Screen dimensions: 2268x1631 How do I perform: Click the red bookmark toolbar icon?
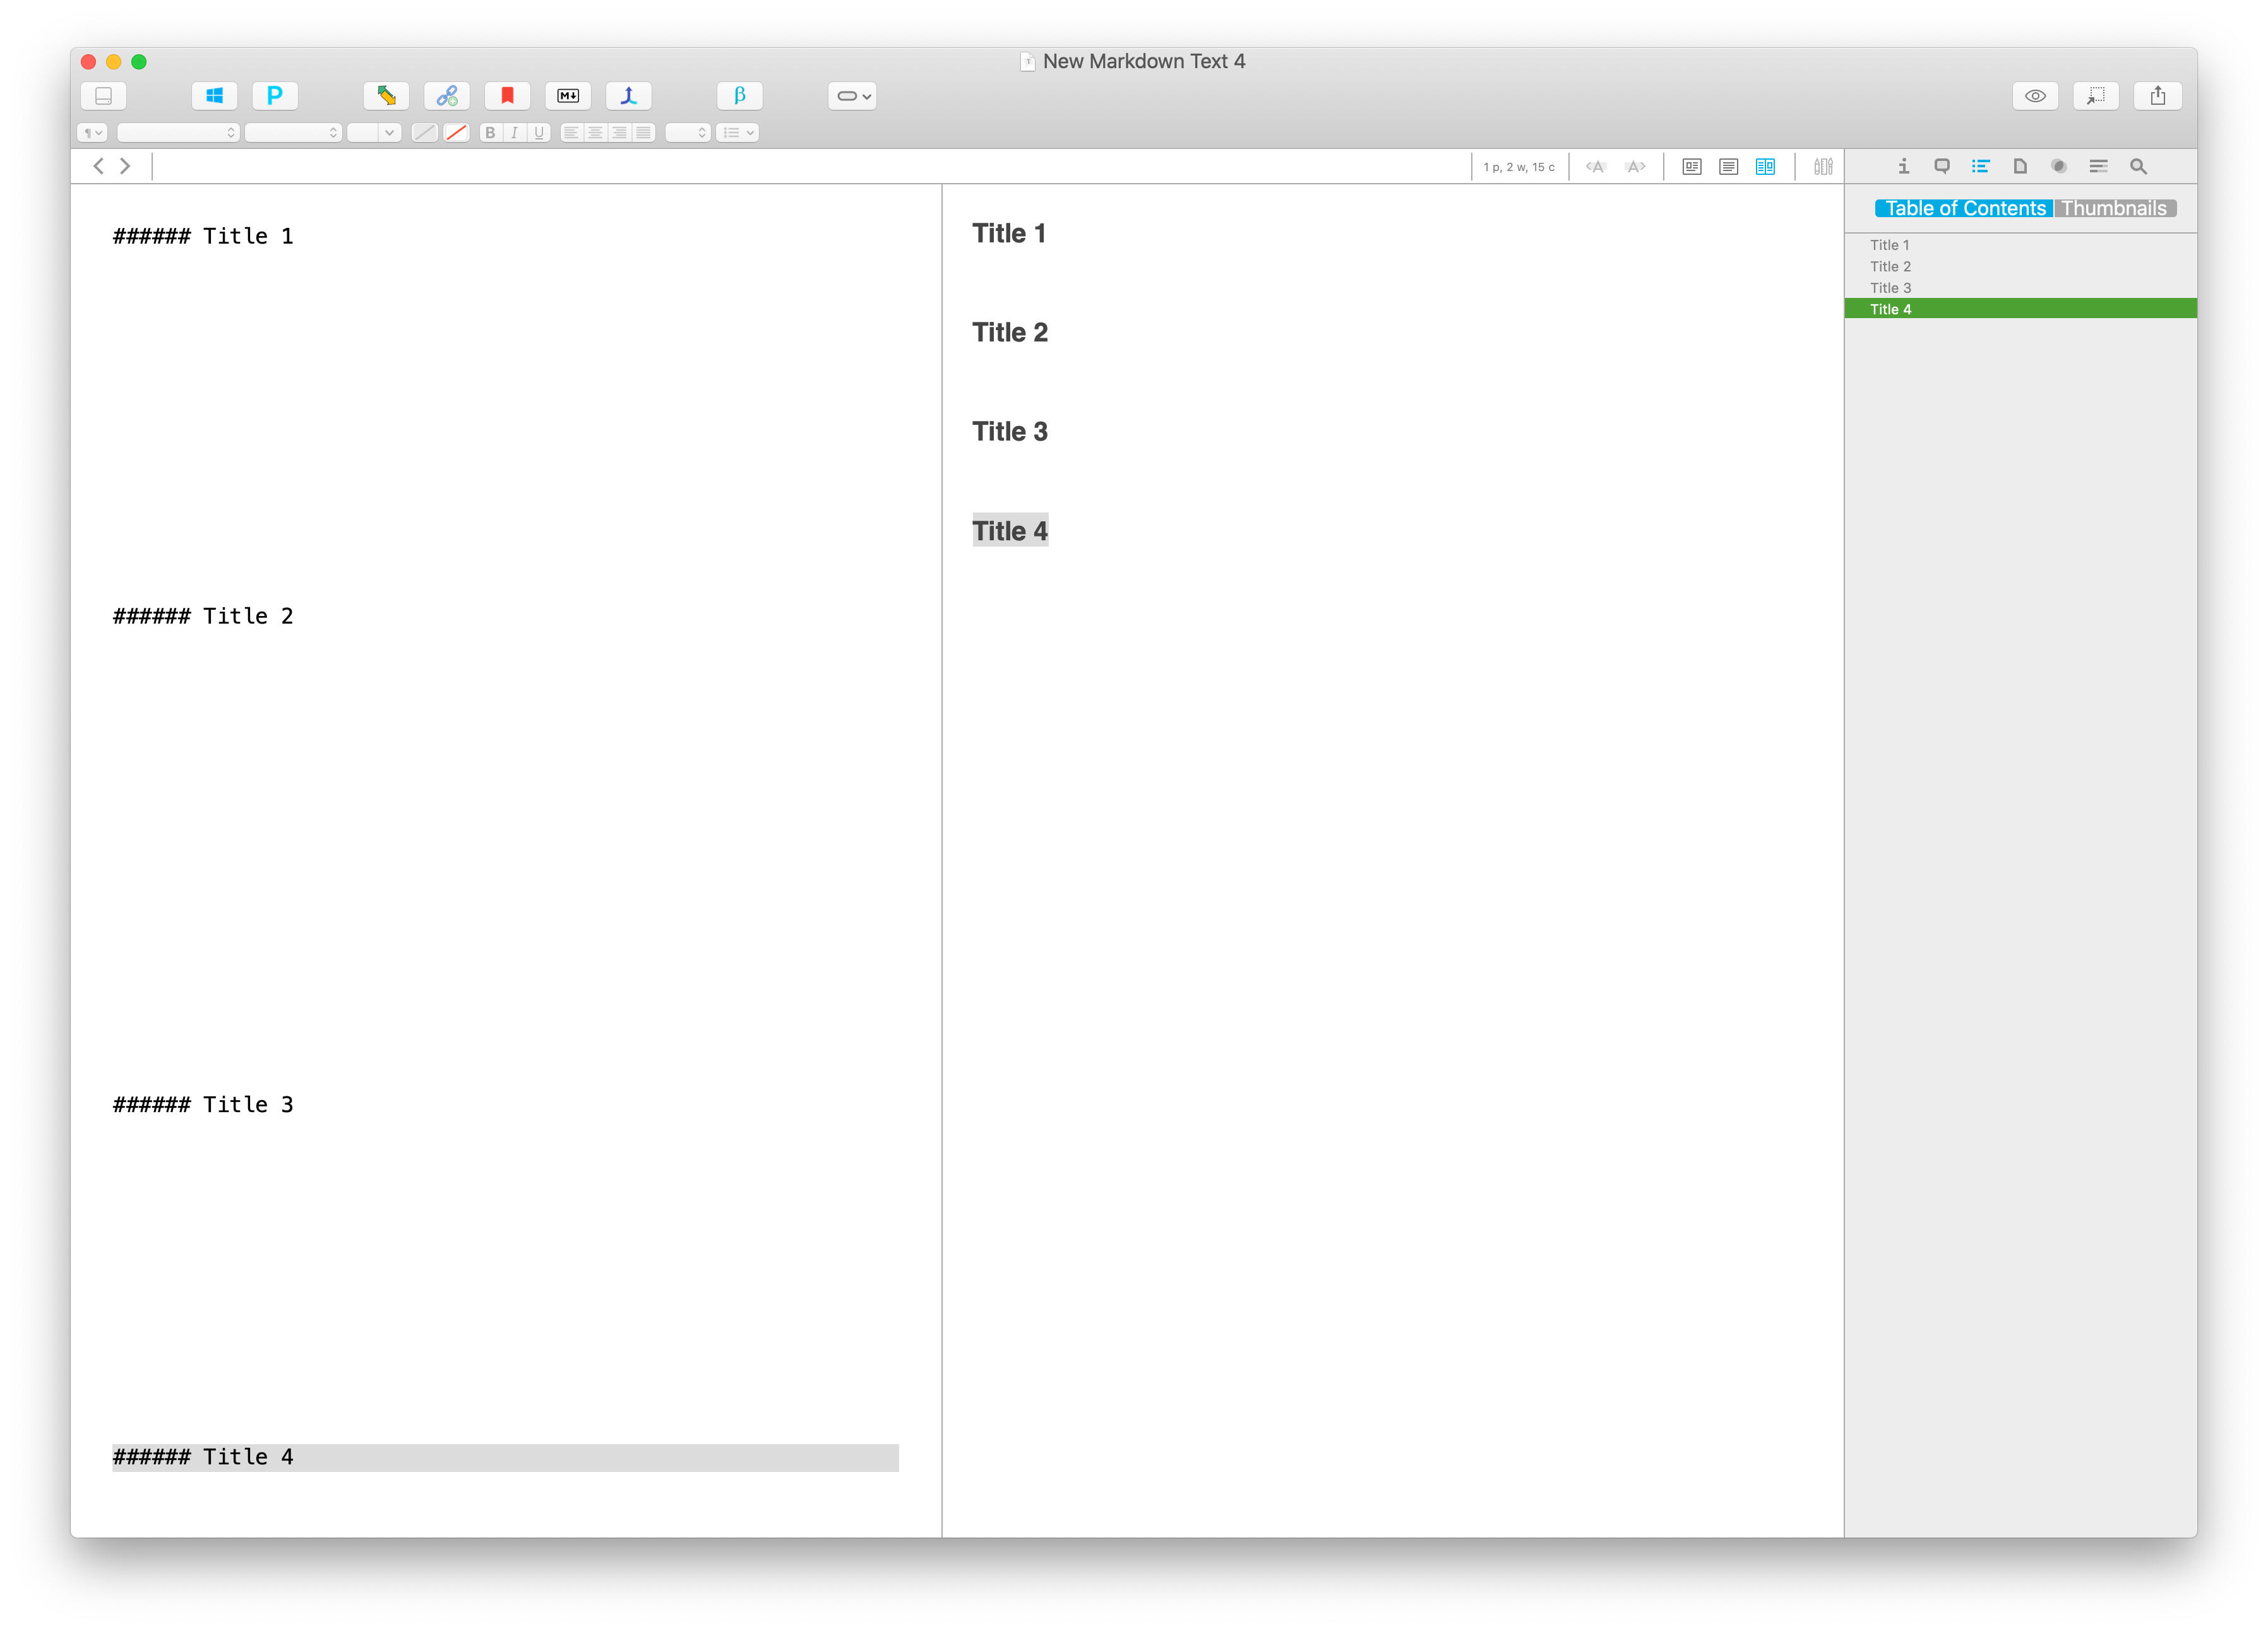click(507, 96)
